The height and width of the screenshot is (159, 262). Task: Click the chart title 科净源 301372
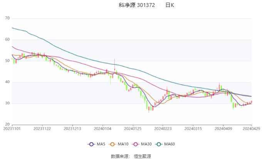click(x=137, y=5)
